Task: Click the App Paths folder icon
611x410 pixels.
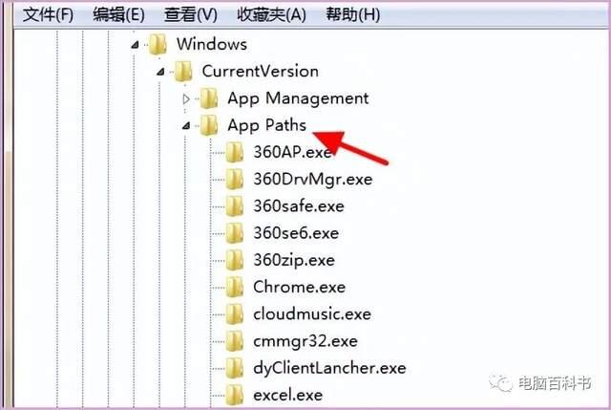Action: click(x=209, y=125)
